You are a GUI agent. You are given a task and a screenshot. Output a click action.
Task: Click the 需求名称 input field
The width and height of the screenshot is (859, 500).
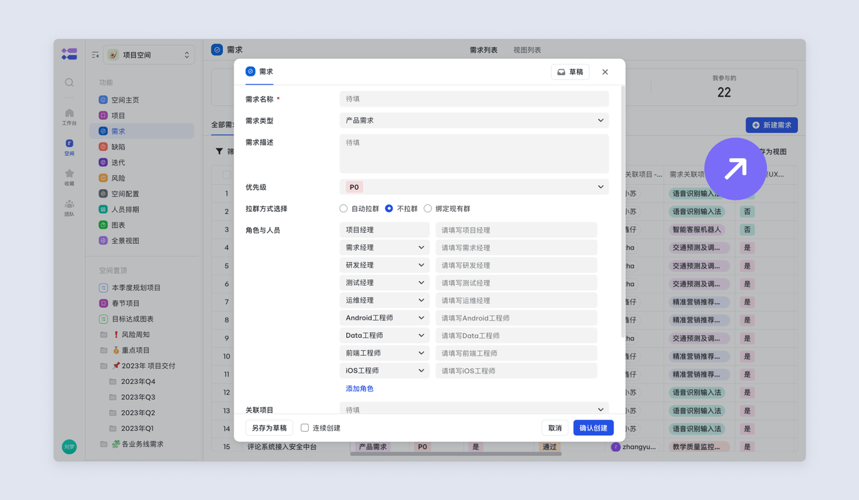474,99
